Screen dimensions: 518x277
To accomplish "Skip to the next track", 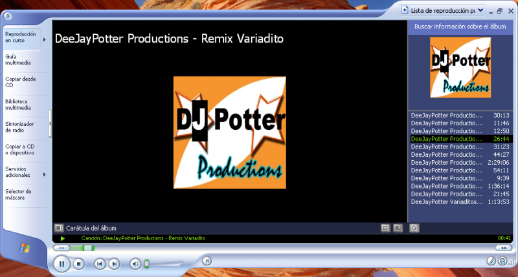I will pos(115,264).
